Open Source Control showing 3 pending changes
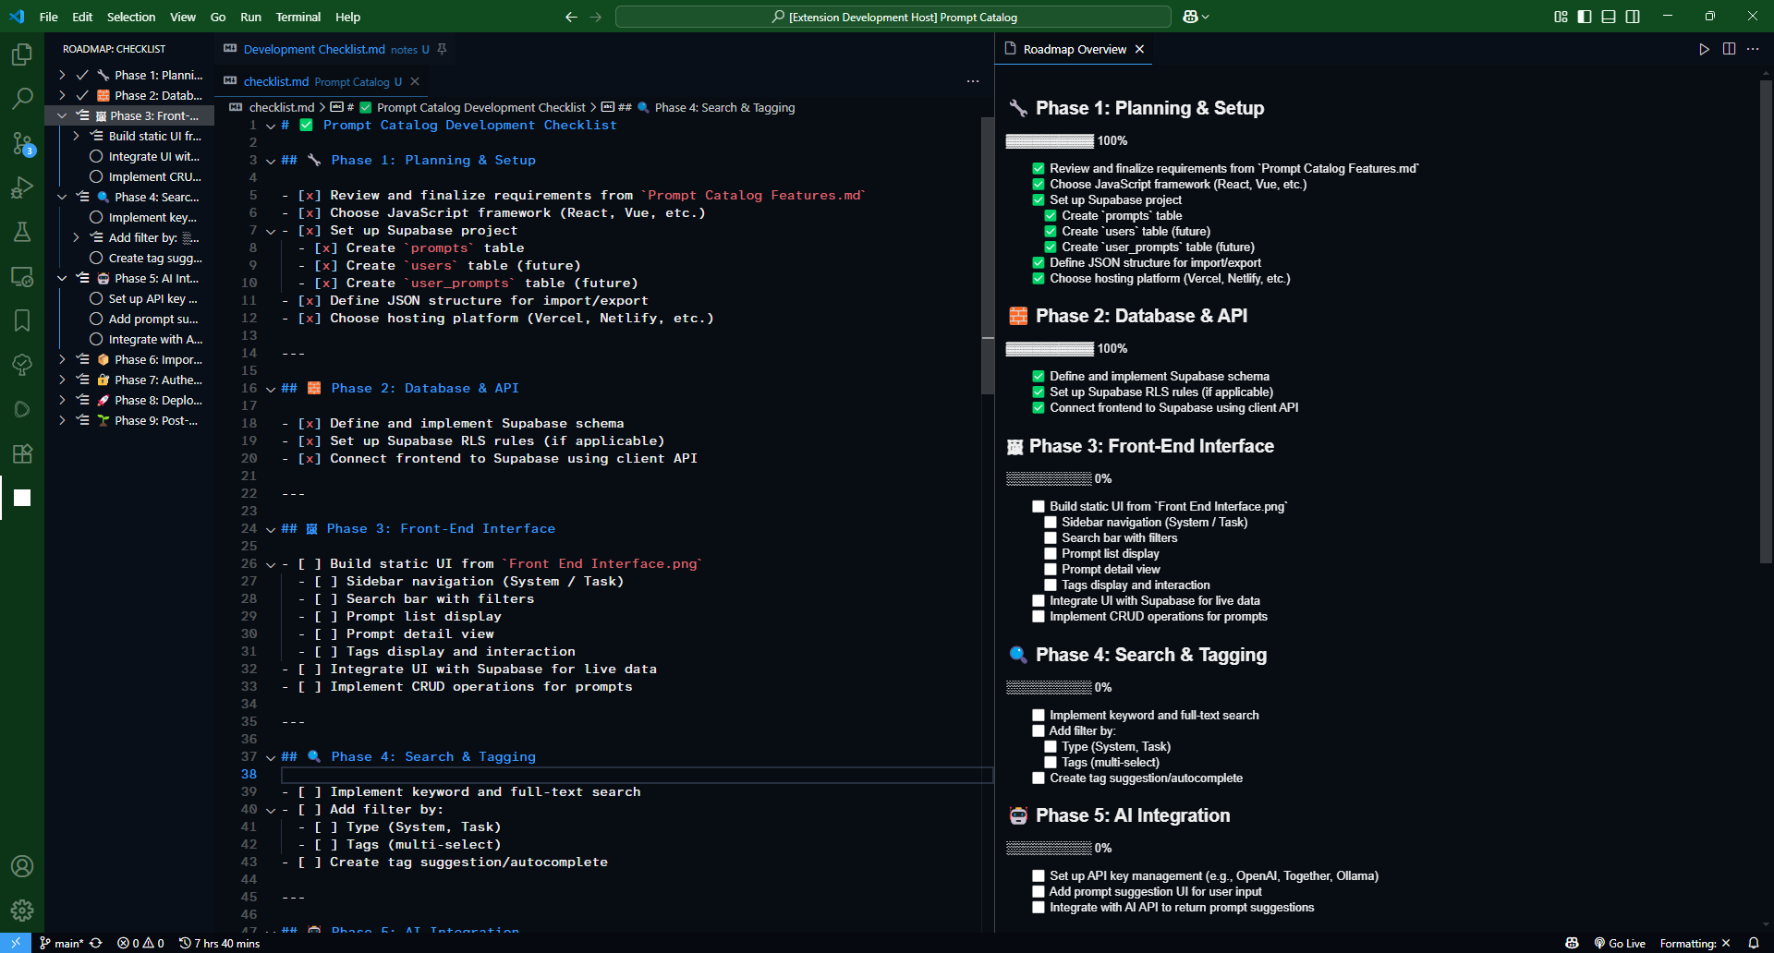1774x953 pixels. [22, 143]
